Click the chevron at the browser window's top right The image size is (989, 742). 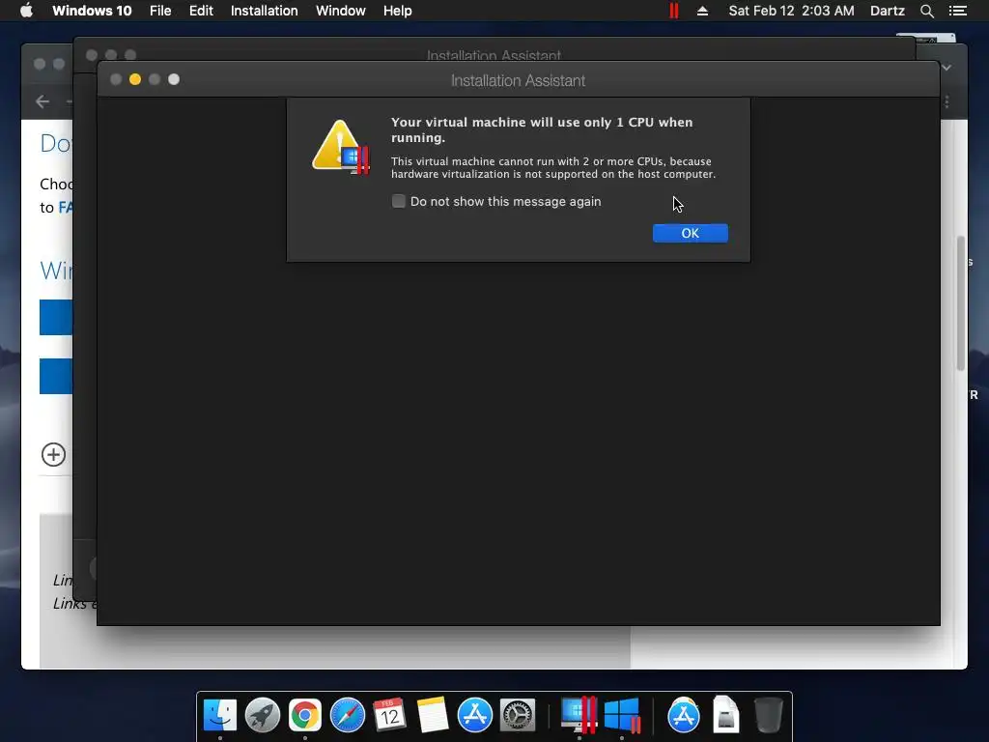tap(947, 67)
